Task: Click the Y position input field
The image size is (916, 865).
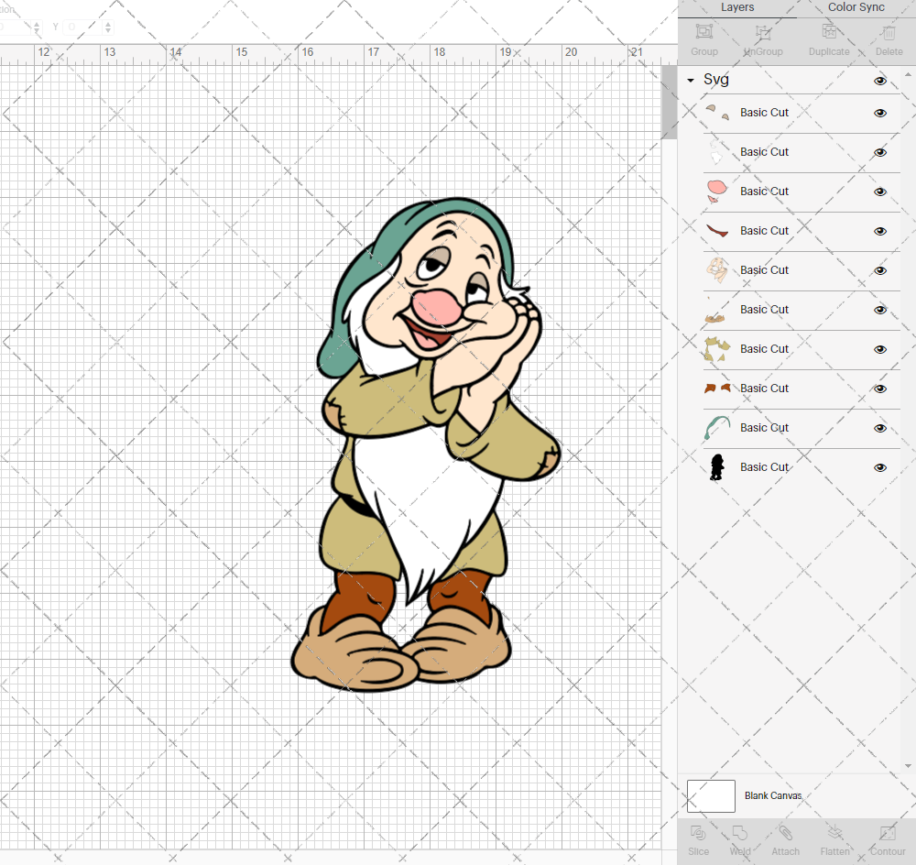Action: [82, 27]
